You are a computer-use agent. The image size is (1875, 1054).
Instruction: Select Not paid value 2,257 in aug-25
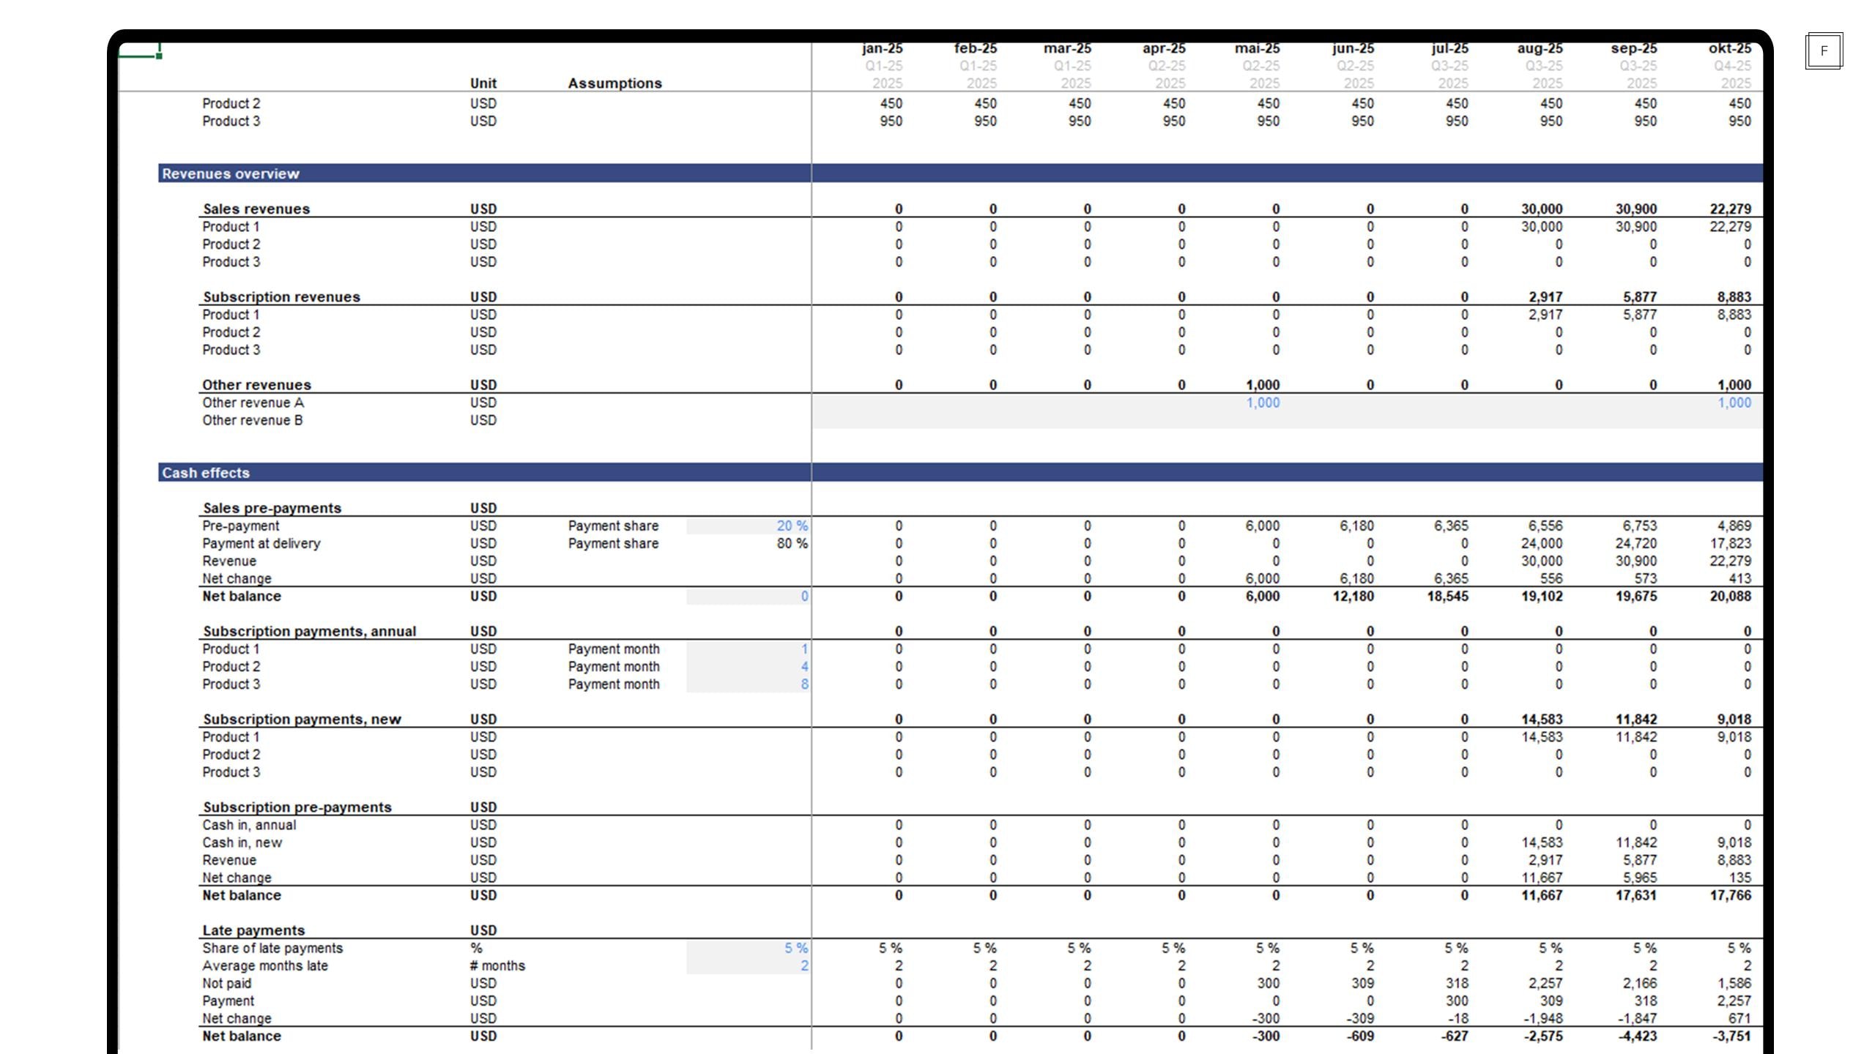[x=1545, y=983]
